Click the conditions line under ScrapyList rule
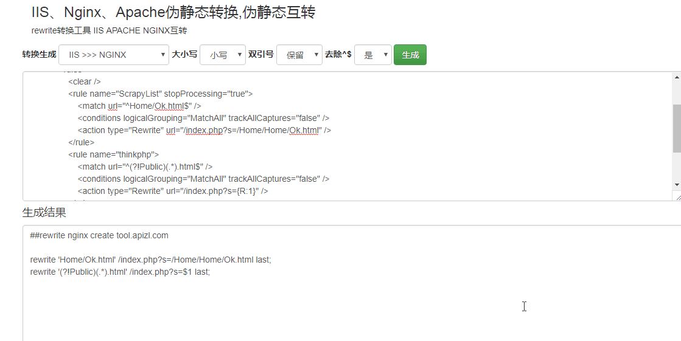The height and width of the screenshot is (341, 681). pos(203,118)
